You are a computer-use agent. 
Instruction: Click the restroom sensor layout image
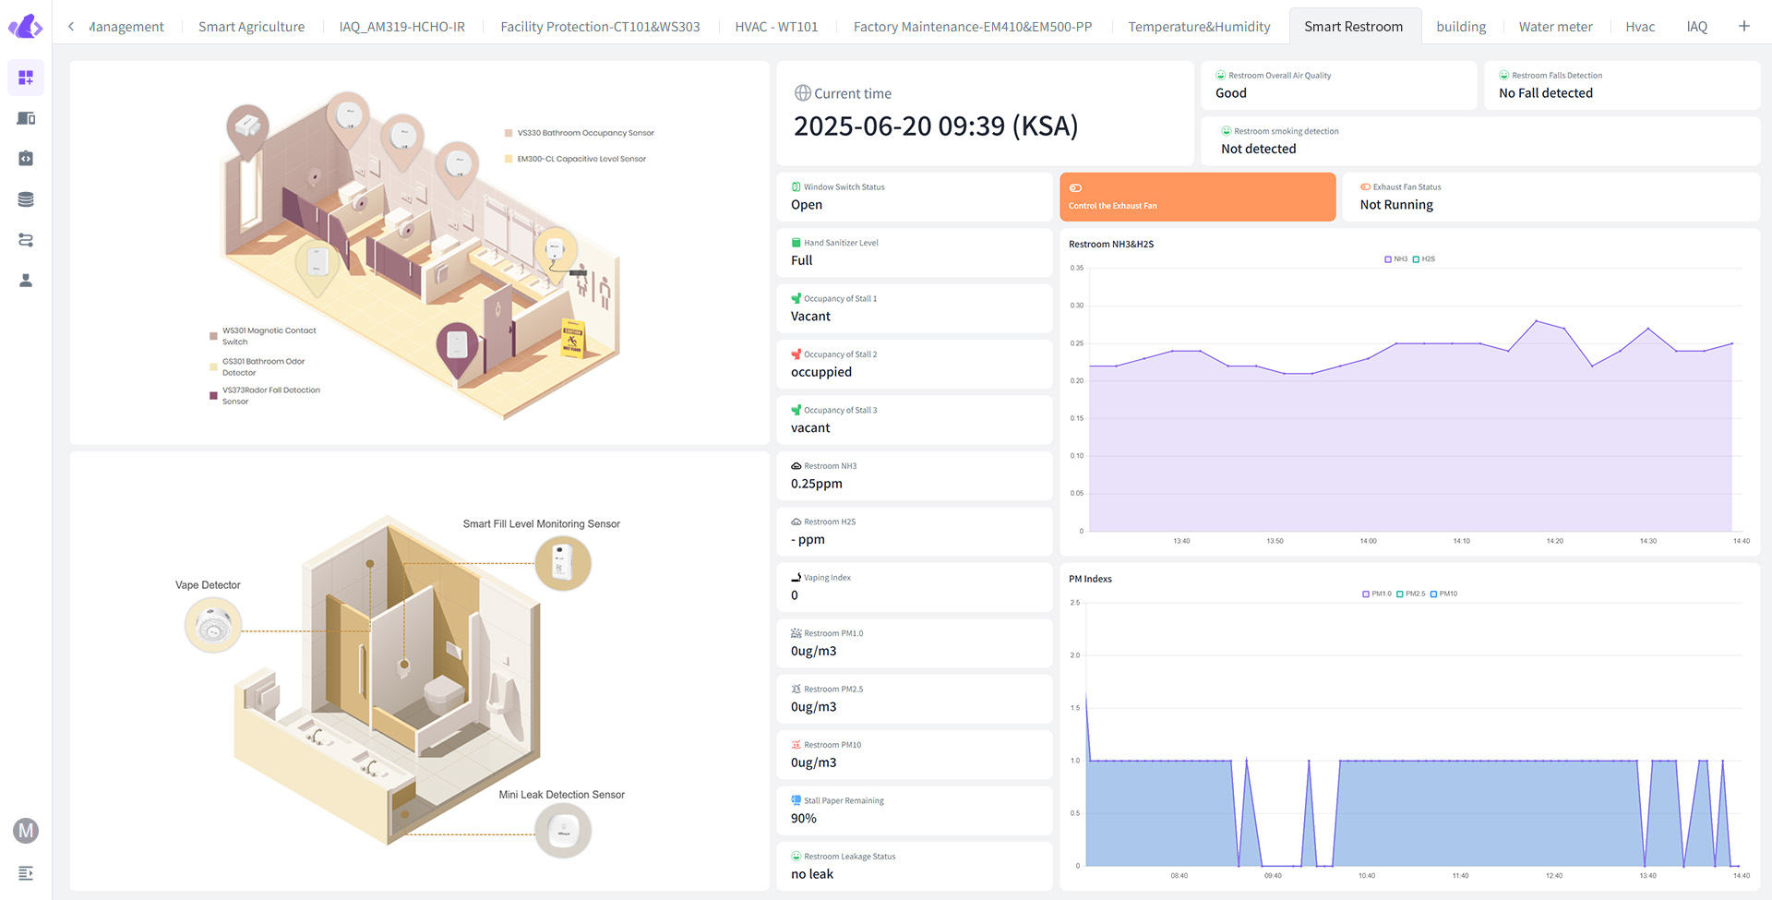(420, 253)
